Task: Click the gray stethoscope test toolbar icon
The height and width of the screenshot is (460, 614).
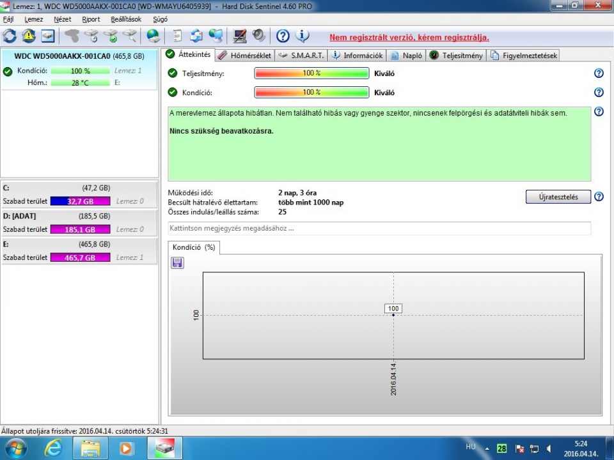Action: pyautogui.click(x=72, y=36)
